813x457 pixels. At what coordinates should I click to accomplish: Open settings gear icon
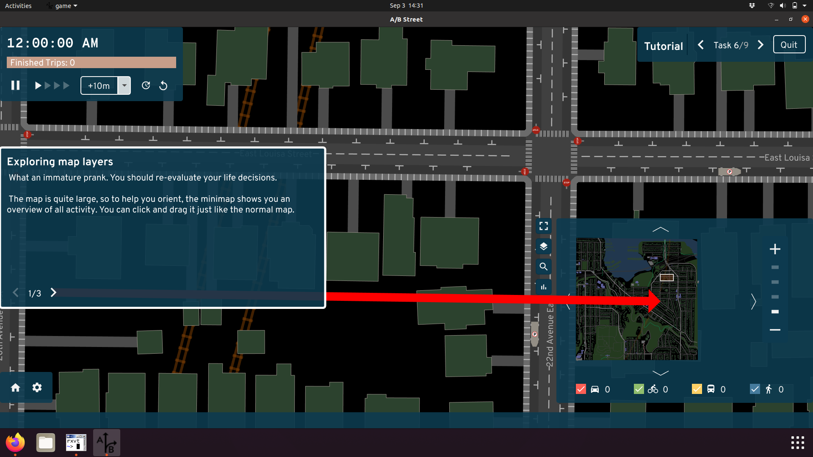pyautogui.click(x=37, y=388)
